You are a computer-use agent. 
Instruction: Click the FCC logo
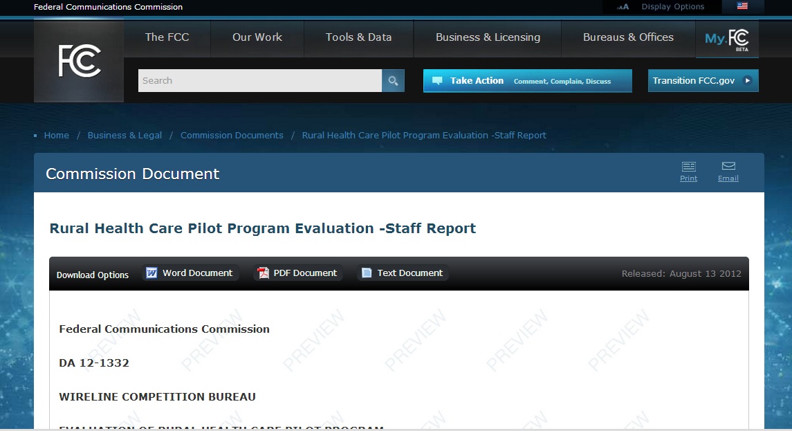tap(80, 61)
